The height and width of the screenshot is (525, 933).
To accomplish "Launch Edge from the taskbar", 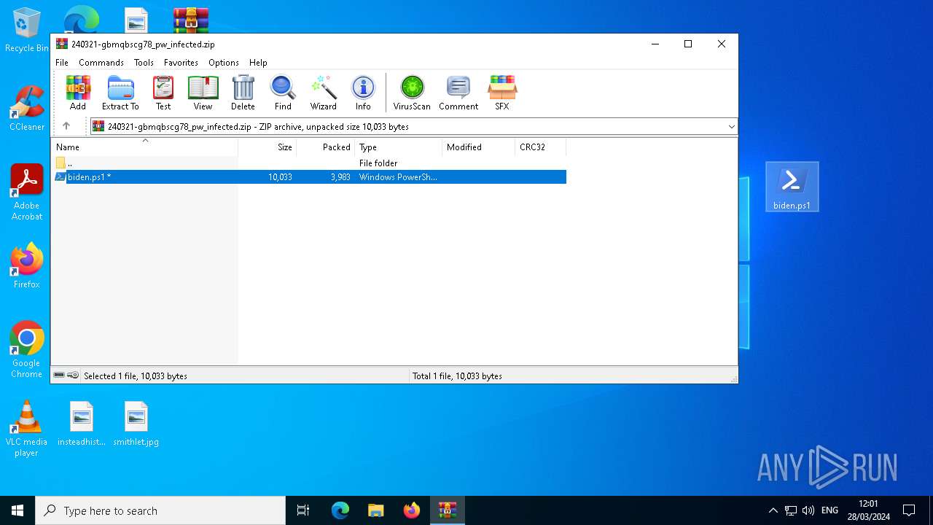I will pyautogui.click(x=340, y=510).
